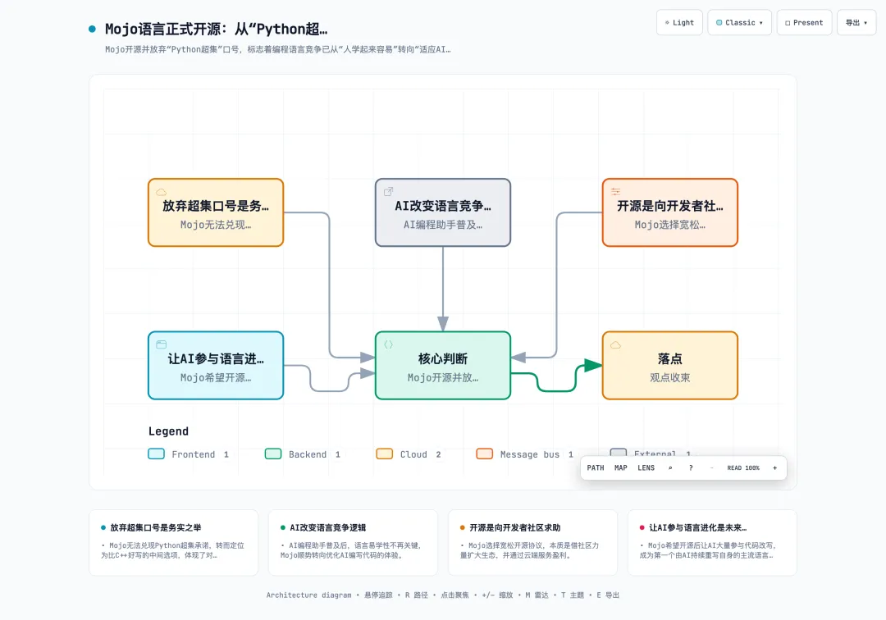Click the subtitle starting Mojo开源并放弃
The image size is (886, 620).
click(278, 50)
